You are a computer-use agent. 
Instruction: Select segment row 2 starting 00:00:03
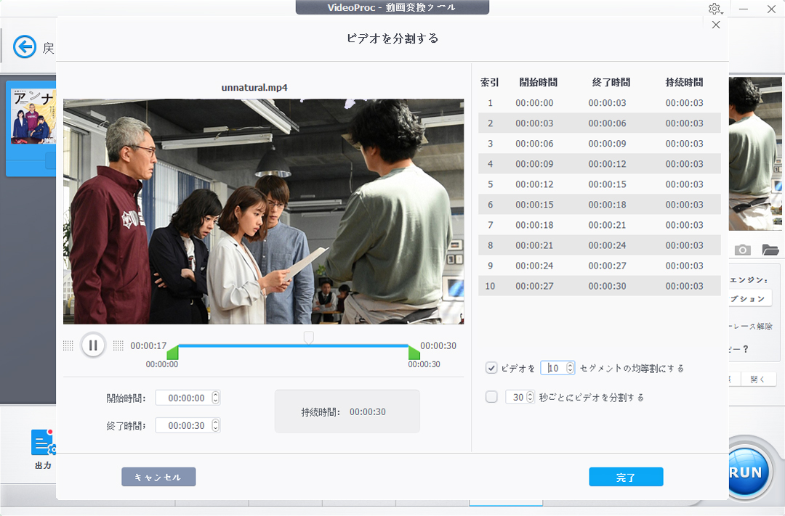[x=599, y=123]
